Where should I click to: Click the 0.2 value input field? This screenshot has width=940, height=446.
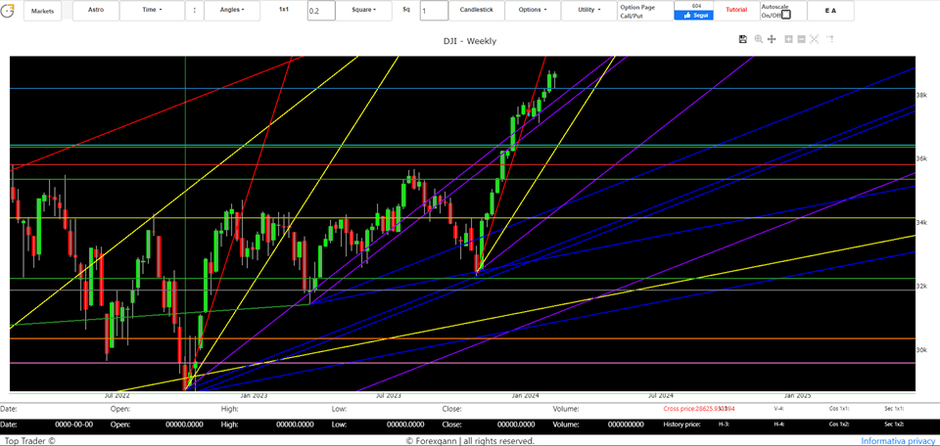321,11
